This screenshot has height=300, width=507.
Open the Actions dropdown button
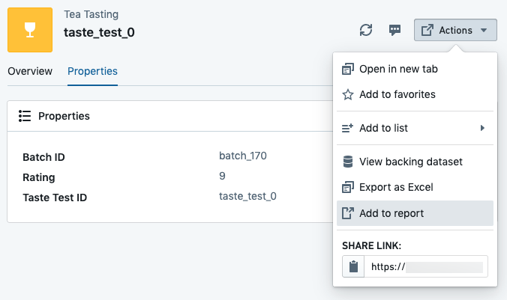(x=455, y=30)
